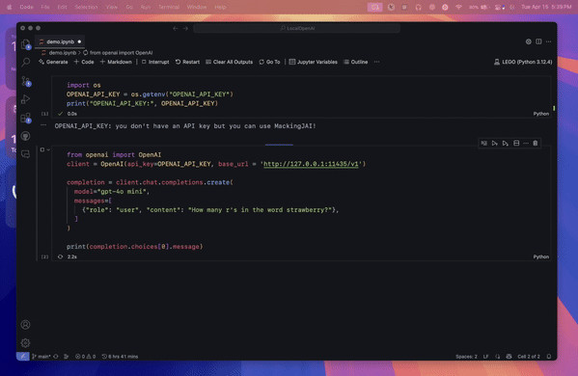Open more actions ellipsis in notebook toolbar

click(376, 62)
